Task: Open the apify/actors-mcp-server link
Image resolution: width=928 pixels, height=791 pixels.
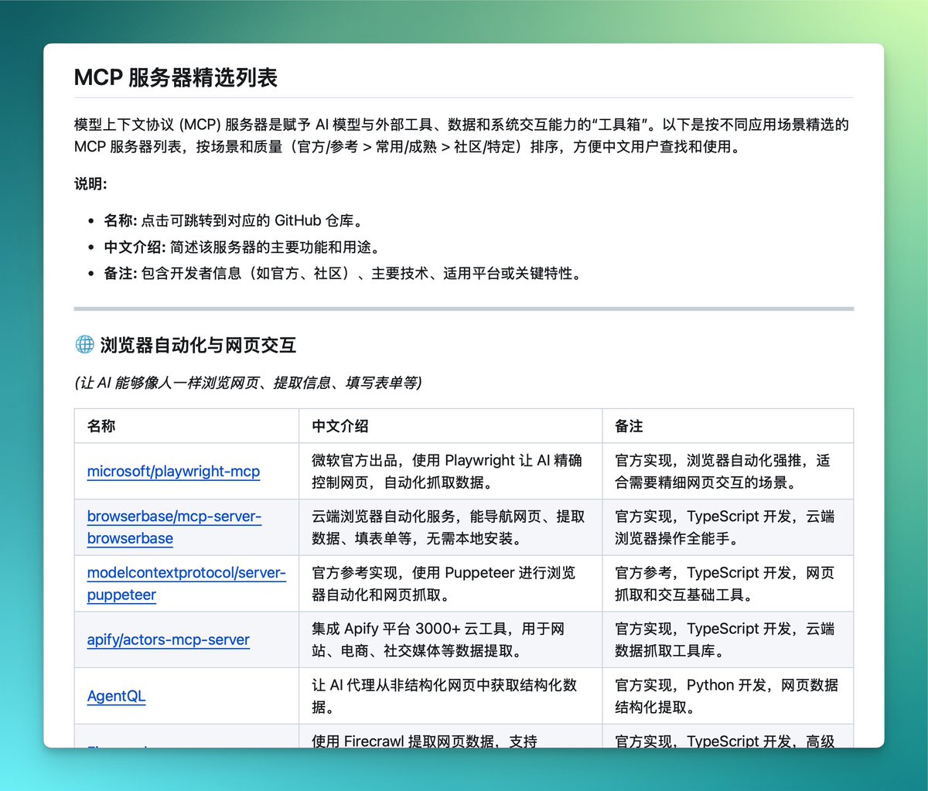Action: (169, 639)
